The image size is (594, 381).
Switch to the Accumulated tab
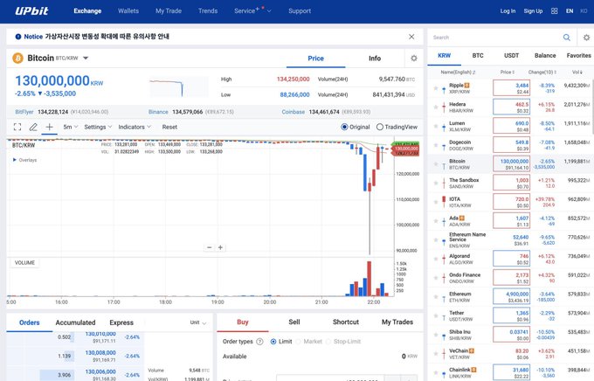[75, 322]
